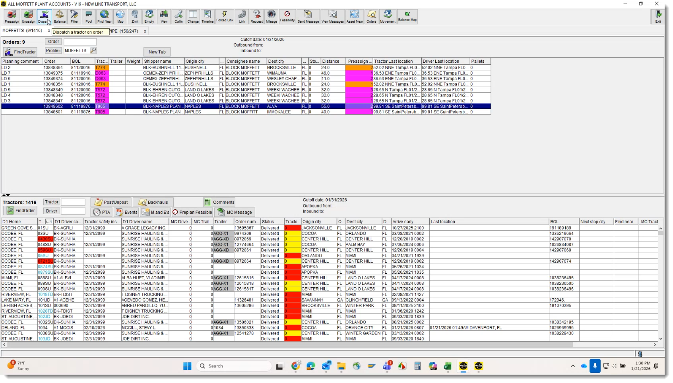The height and width of the screenshot is (383, 673).
Task: Open the Mileage gauge tool
Action: click(272, 17)
